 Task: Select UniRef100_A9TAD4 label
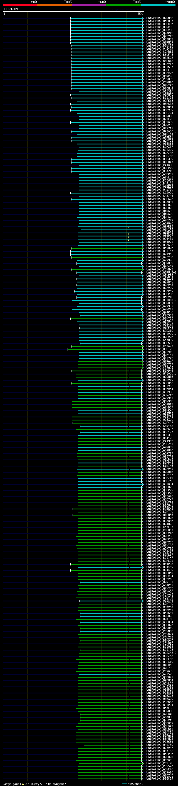coord(160,484)
